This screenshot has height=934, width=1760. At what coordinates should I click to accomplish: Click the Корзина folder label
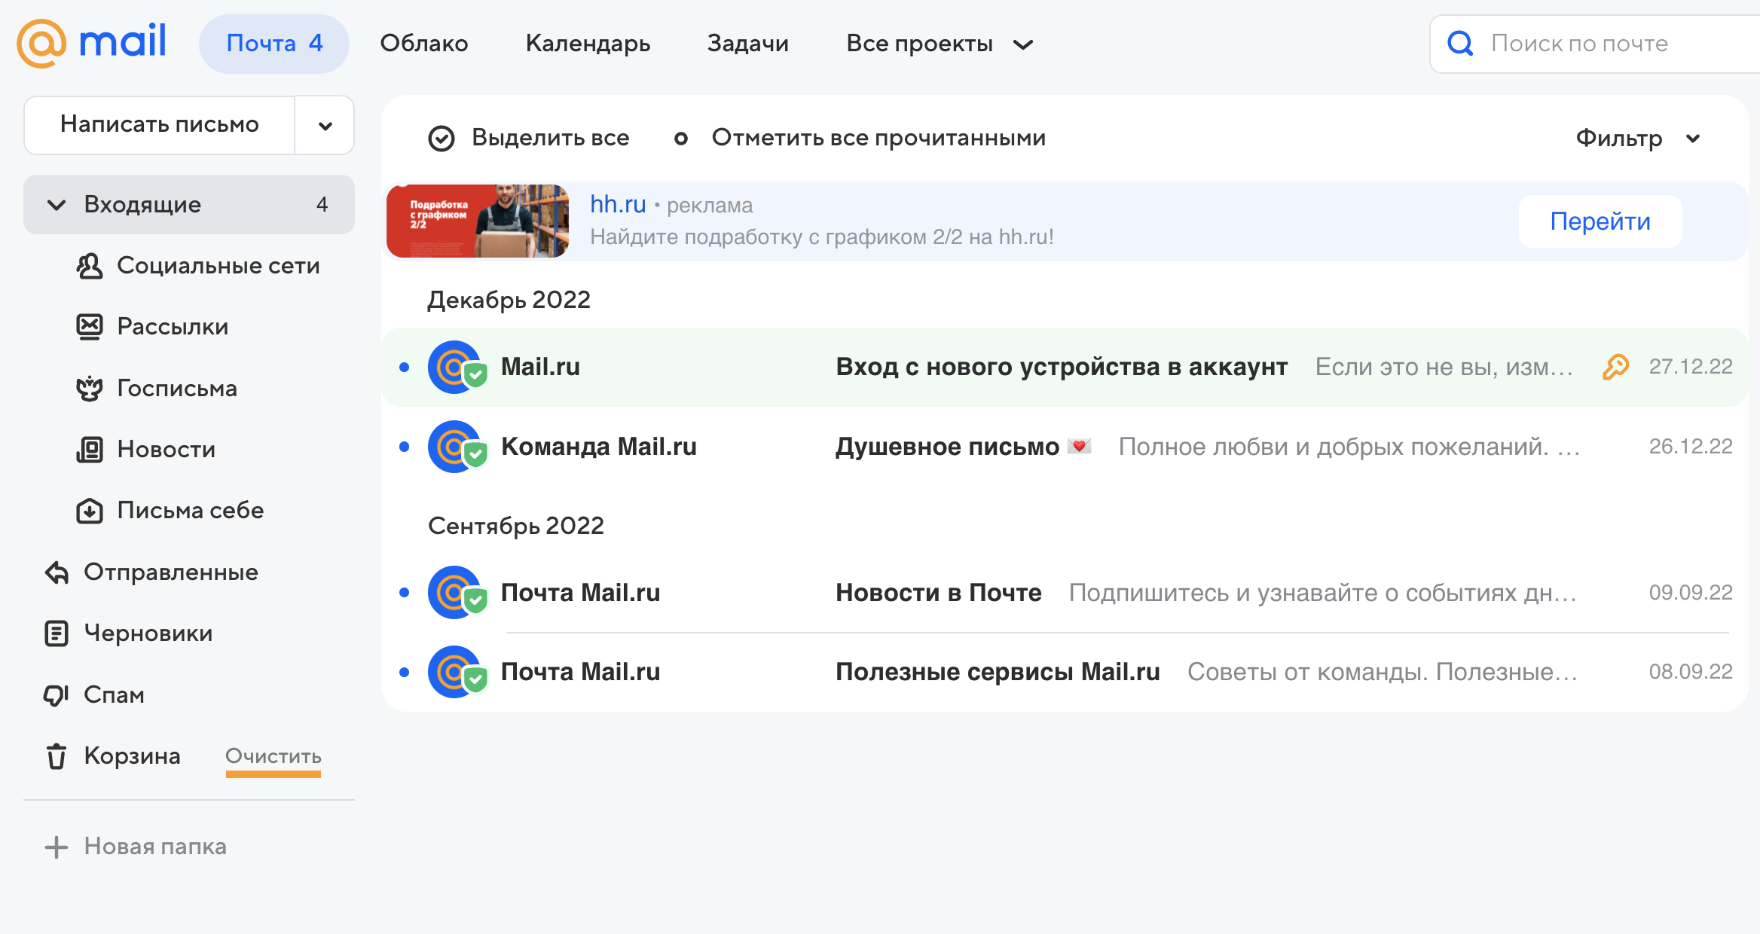(x=132, y=756)
